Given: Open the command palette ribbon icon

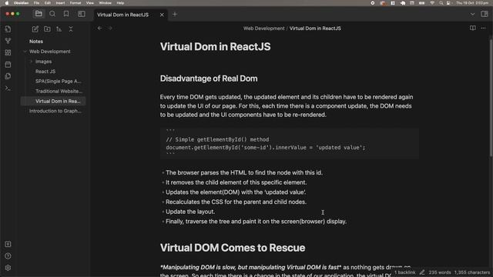Looking at the screenshot, I should [8, 88].
